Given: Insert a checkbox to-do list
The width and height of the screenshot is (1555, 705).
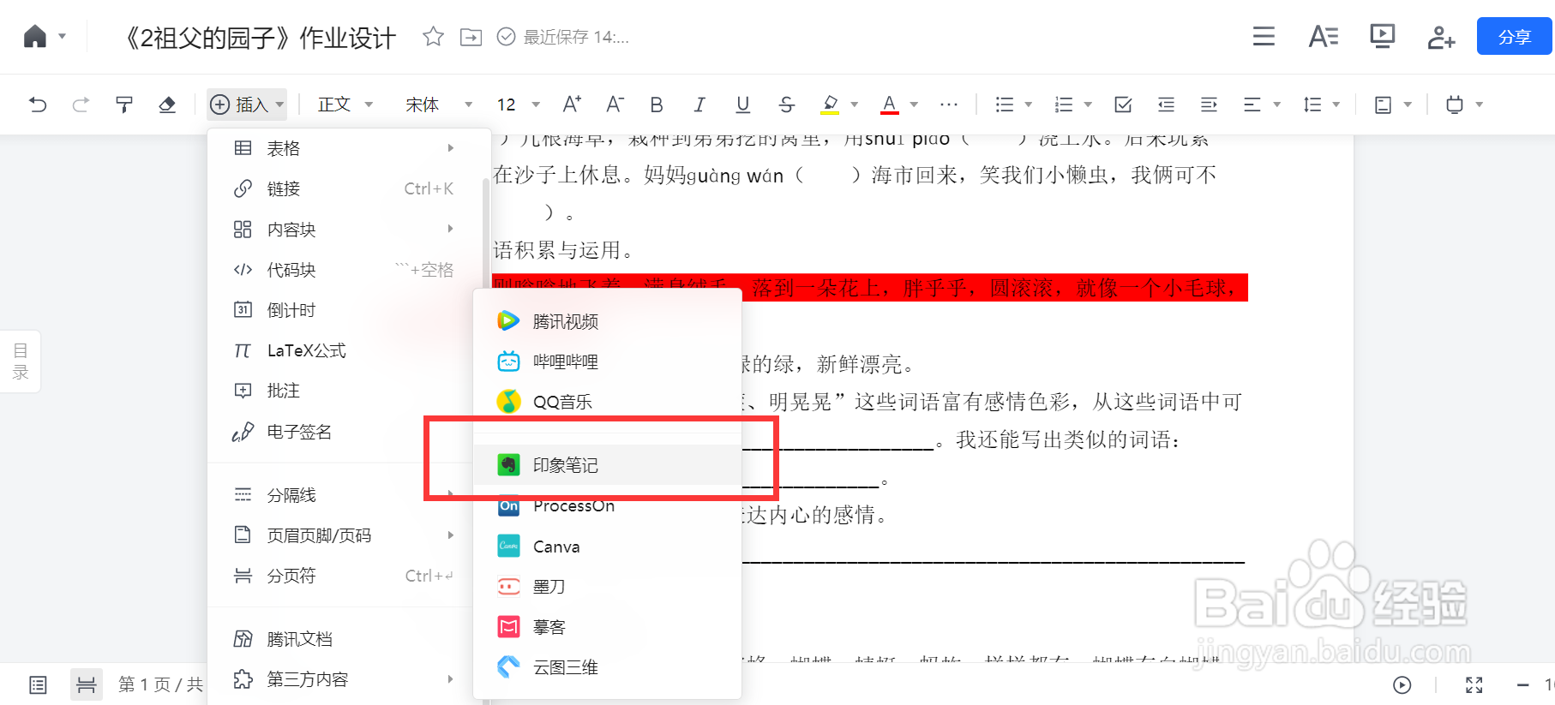Looking at the screenshot, I should click(1123, 105).
